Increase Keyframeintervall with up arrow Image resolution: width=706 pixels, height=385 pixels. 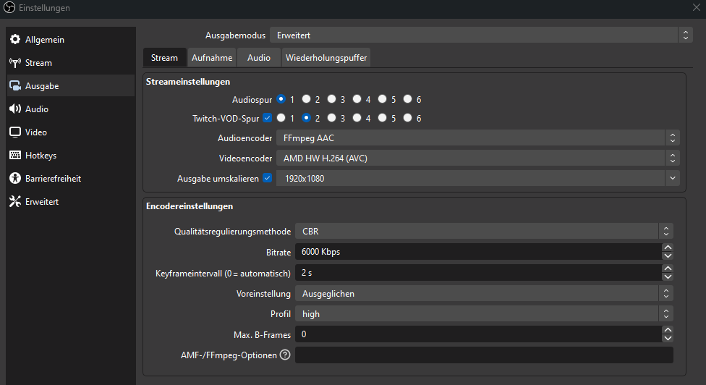pos(668,268)
